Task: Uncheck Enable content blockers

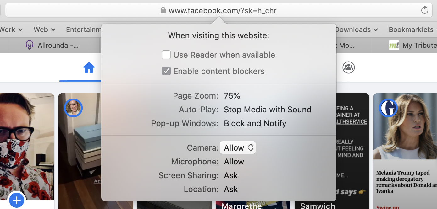Action: coord(166,71)
